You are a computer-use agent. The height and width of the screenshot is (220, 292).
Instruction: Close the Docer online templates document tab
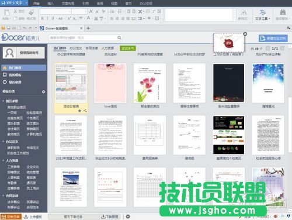81,28
